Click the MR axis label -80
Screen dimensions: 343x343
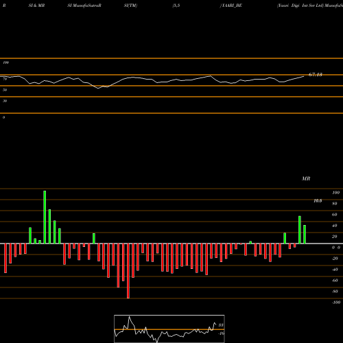pyautogui.click(x=335, y=292)
